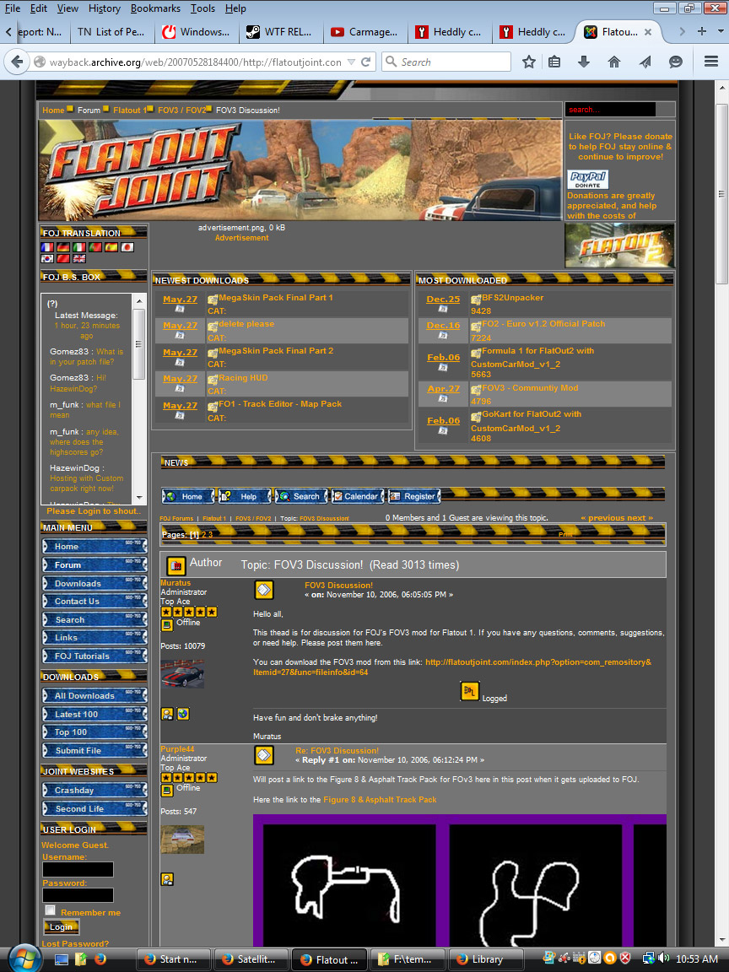Select the Italian flag translation

[79, 247]
